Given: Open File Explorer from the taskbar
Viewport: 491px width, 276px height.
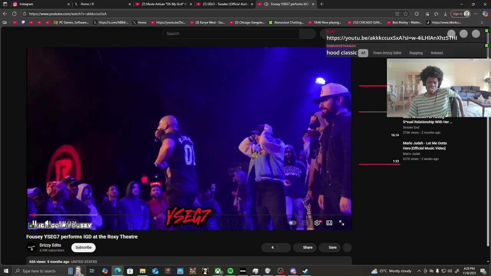Looking at the screenshot, I should [x=142, y=271].
